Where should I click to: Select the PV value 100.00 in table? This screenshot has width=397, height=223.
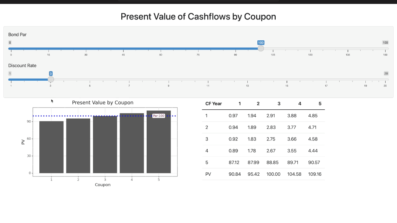[x=273, y=174]
